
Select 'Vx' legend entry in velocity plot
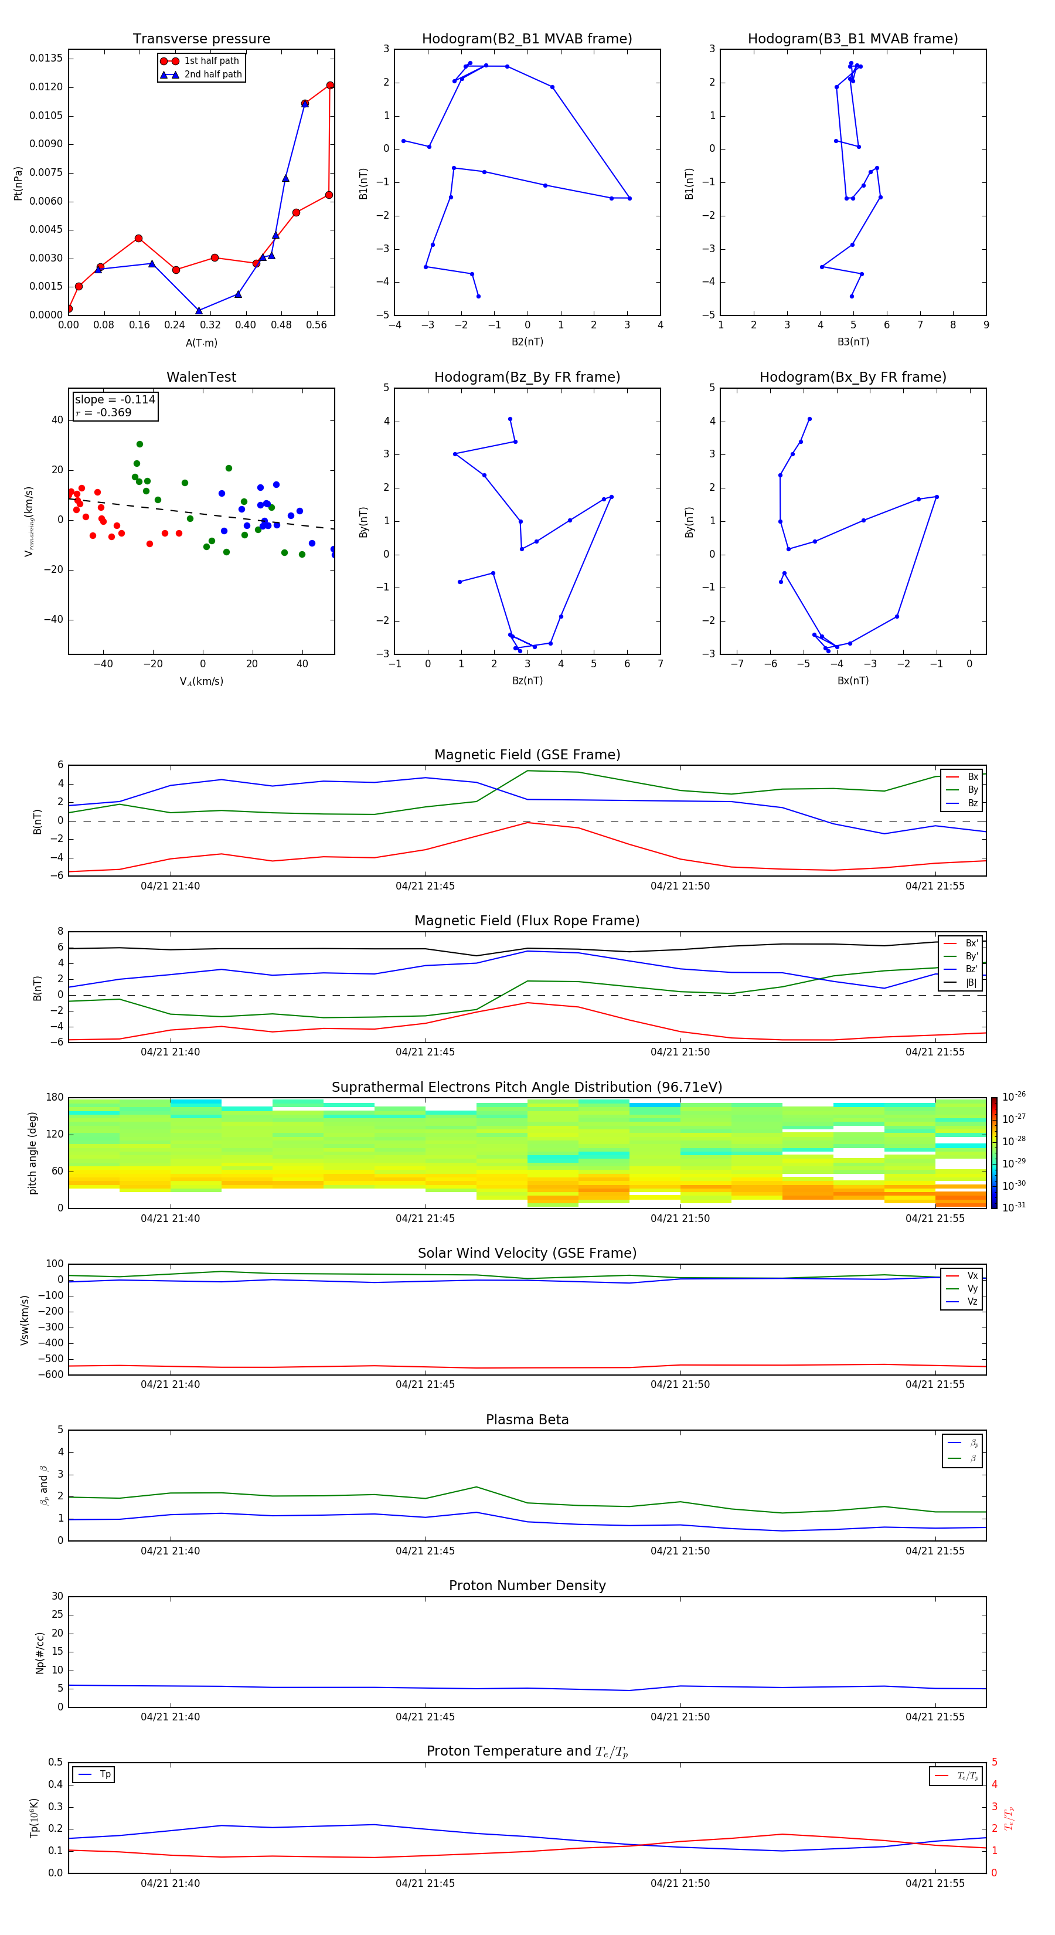962,1275
